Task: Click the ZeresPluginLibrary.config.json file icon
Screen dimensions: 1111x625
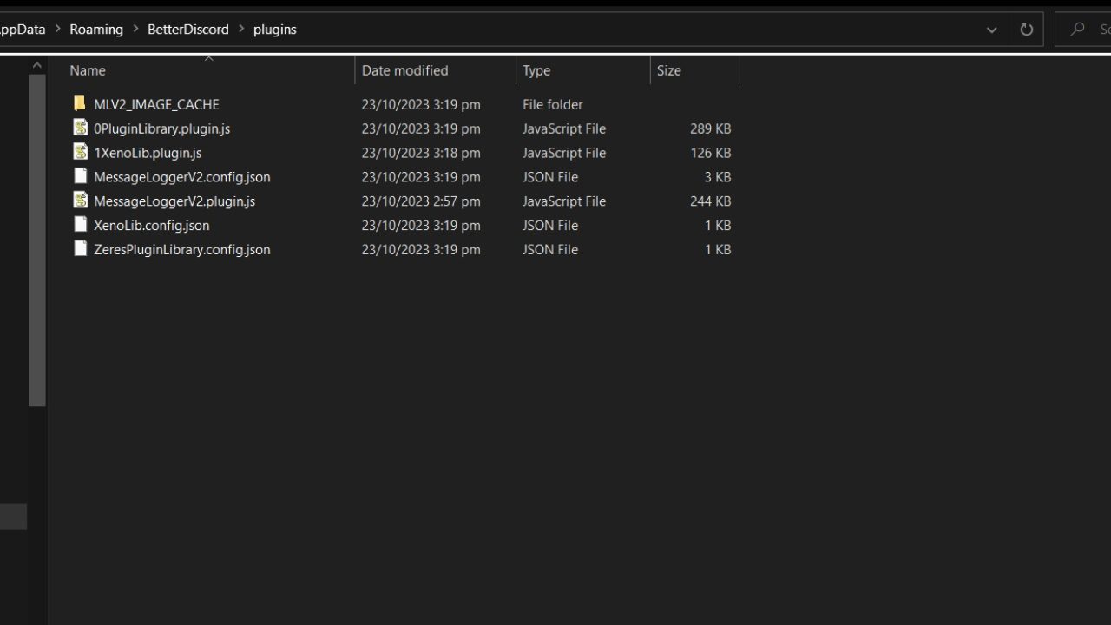Action: click(x=80, y=250)
